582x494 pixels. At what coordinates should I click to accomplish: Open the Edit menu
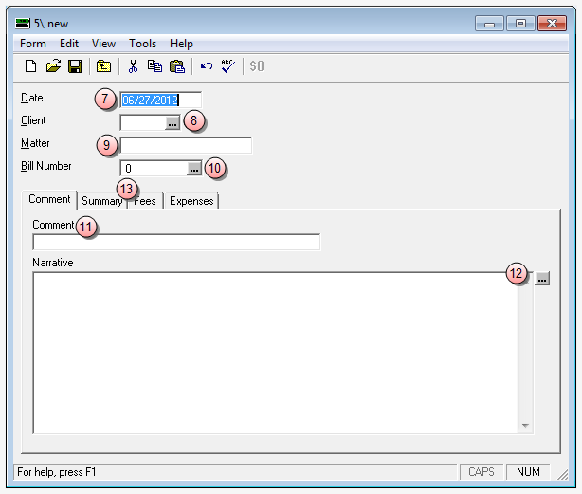click(69, 44)
